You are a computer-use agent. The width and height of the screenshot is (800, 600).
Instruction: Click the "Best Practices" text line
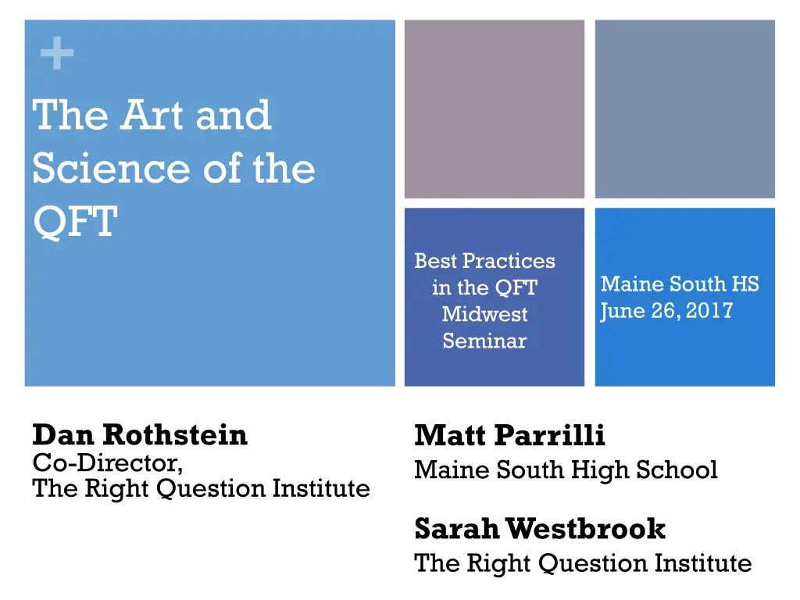pos(484,260)
